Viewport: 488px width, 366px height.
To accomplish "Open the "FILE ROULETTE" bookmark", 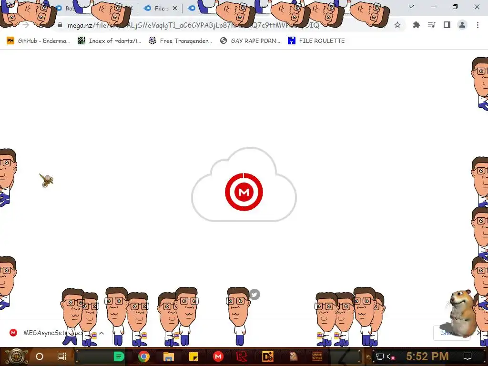I will pyautogui.click(x=316, y=41).
